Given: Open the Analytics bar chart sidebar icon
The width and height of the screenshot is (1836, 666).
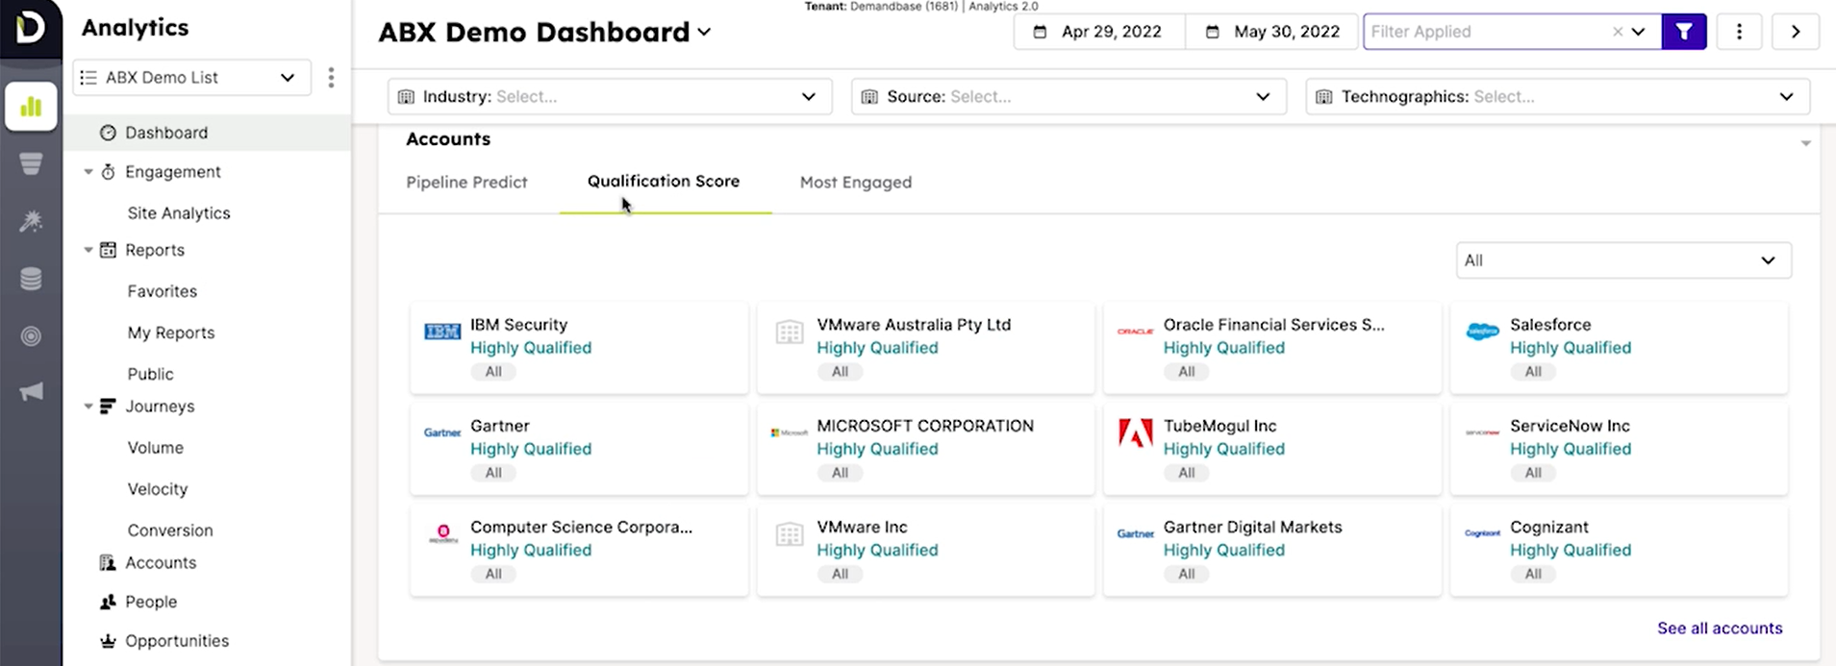Looking at the screenshot, I should (31, 106).
